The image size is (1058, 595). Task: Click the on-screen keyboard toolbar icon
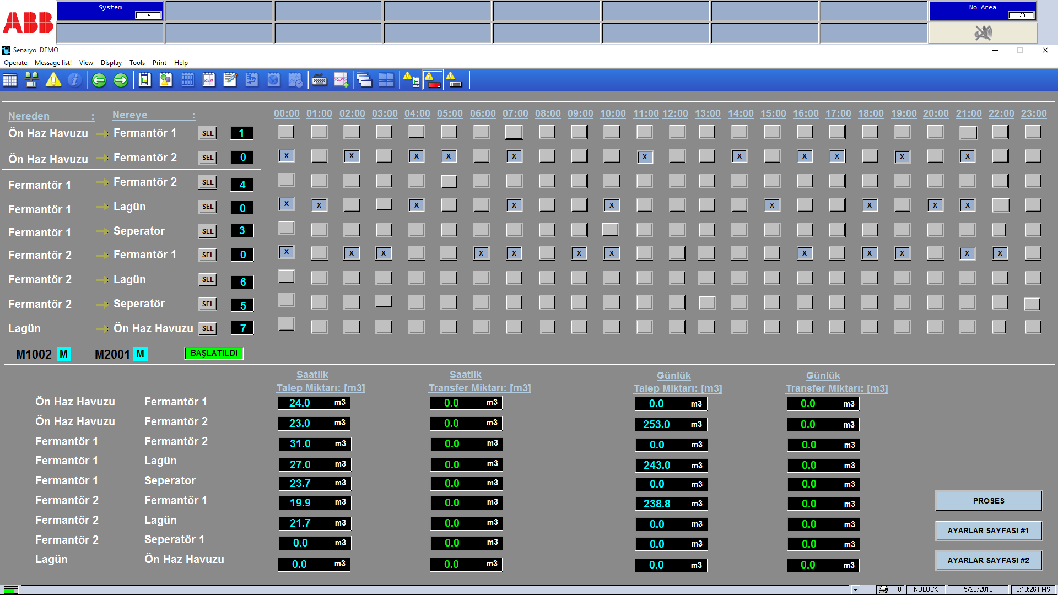319,80
